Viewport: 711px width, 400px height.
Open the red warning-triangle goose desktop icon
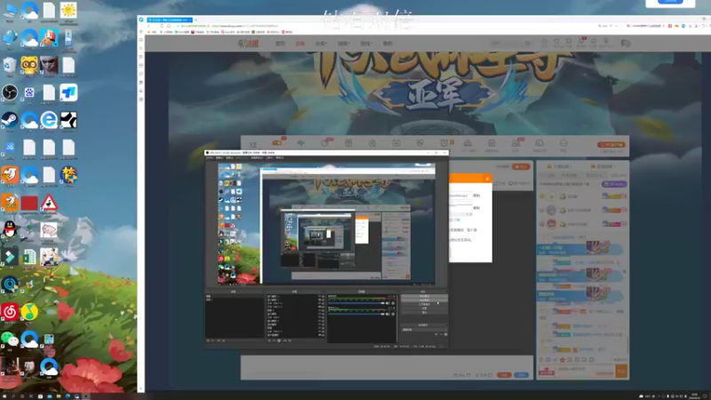tap(49, 203)
